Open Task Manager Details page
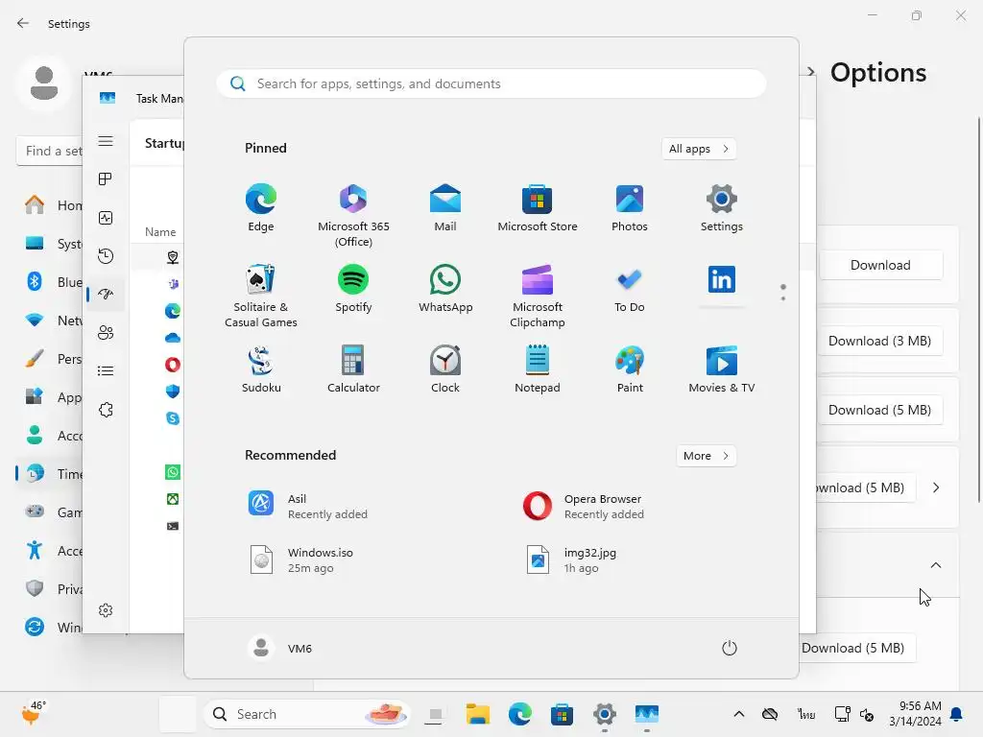Image resolution: width=983 pixels, height=737 pixels. (x=106, y=371)
